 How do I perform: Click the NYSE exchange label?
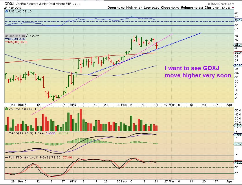click(76, 4)
